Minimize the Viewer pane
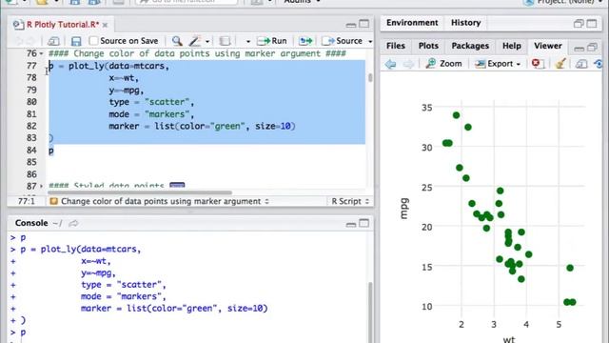Image resolution: width=609 pixels, height=343 pixels. [x=580, y=49]
